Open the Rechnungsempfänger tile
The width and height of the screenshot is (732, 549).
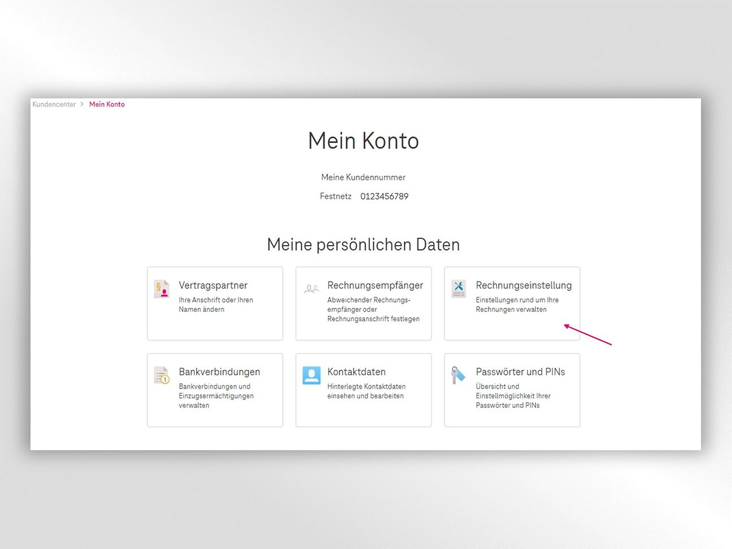click(x=363, y=303)
